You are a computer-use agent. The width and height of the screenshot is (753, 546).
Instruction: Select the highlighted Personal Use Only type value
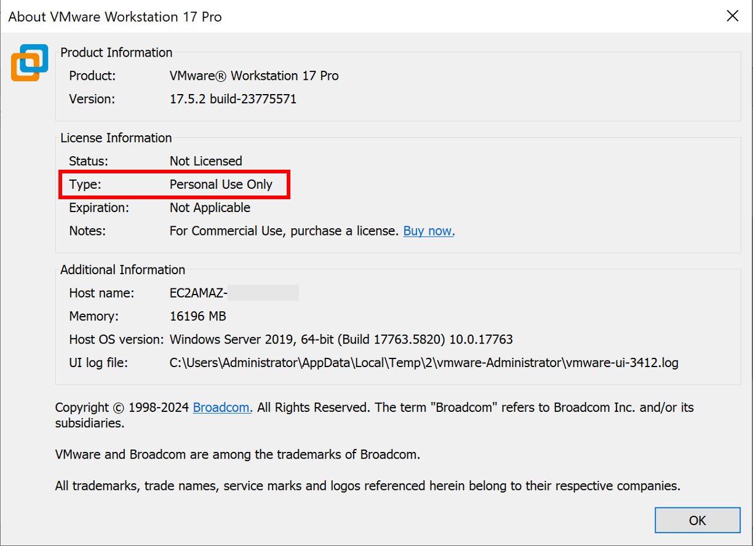click(221, 184)
